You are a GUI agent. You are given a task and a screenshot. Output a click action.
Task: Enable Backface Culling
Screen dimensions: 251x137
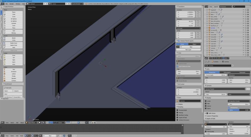click(177, 115)
